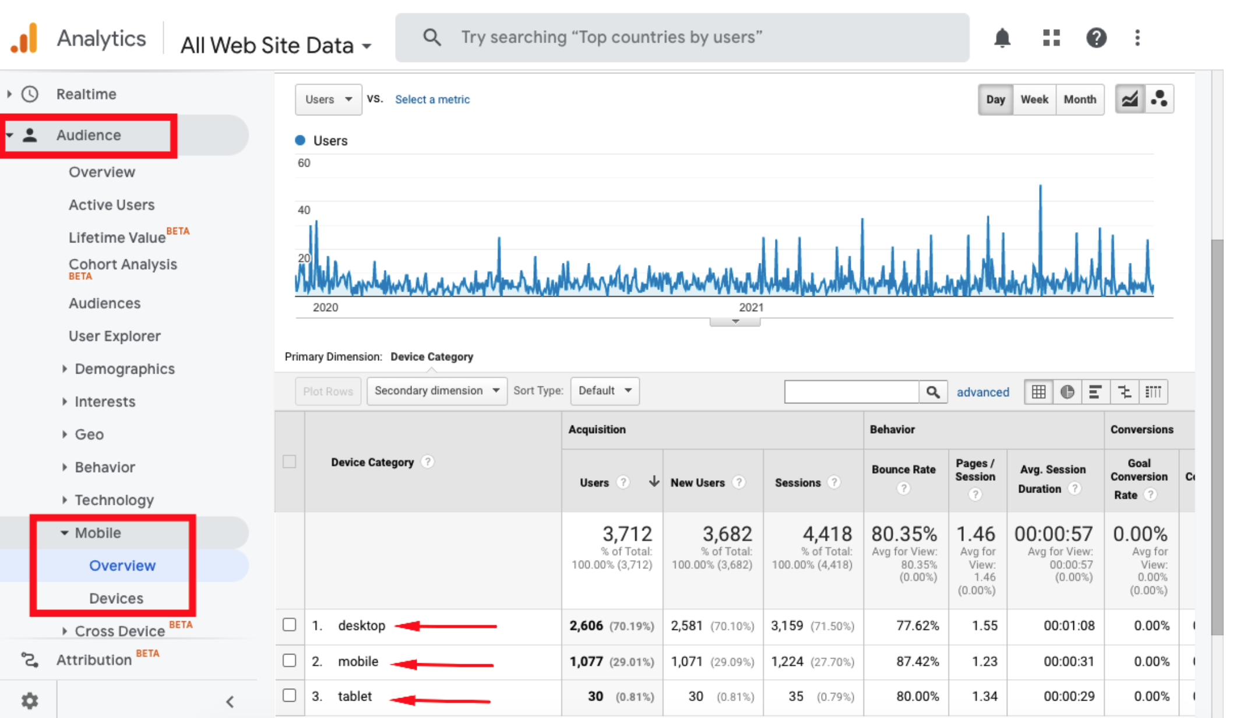This screenshot has height=718, width=1233.
Task: Select the Pivot view icon
Action: point(1153,392)
